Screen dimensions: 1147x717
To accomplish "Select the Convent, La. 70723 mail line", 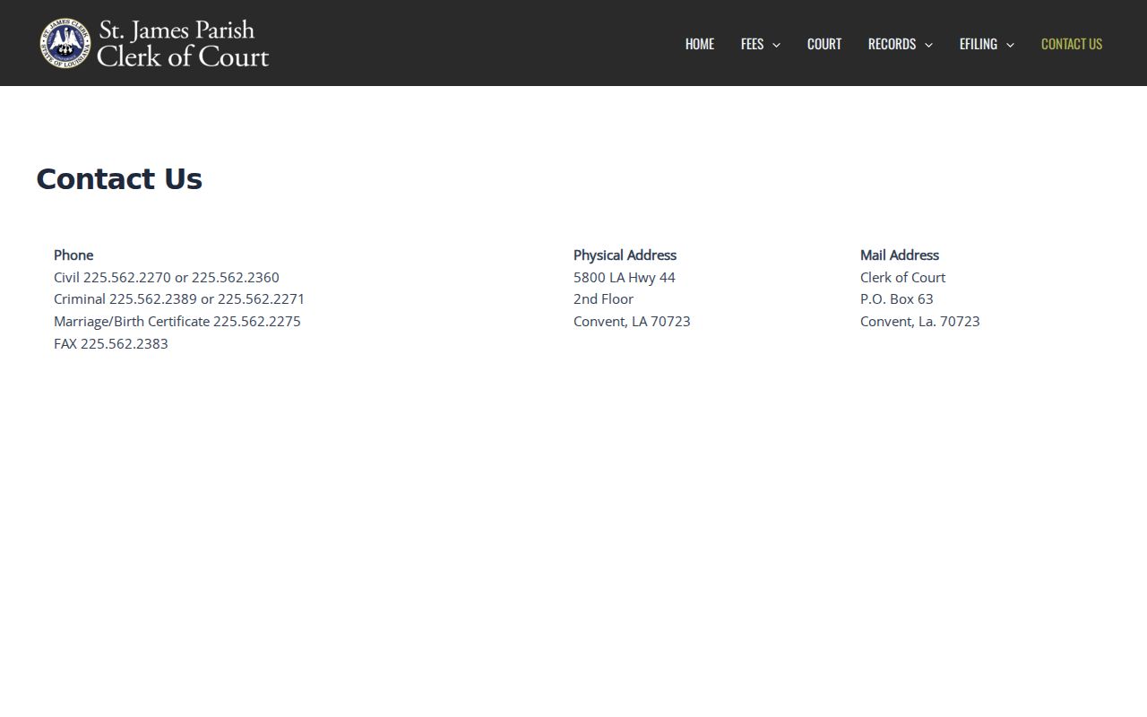I will (x=920, y=322).
